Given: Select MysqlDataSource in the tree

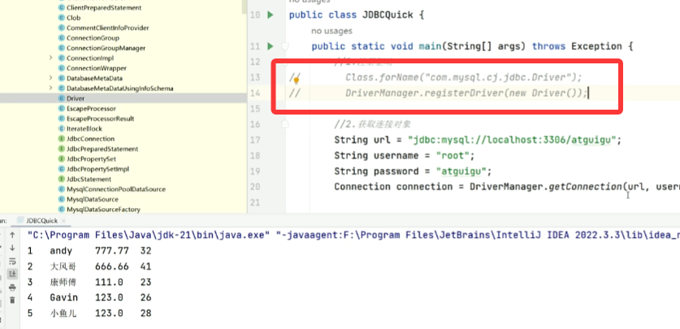Looking at the screenshot, I should (x=93, y=199).
